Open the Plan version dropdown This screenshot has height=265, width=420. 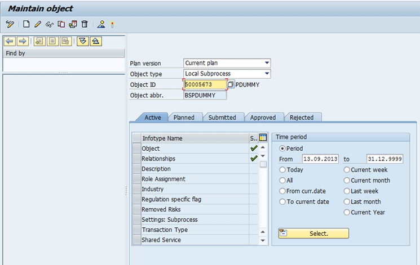point(267,63)
